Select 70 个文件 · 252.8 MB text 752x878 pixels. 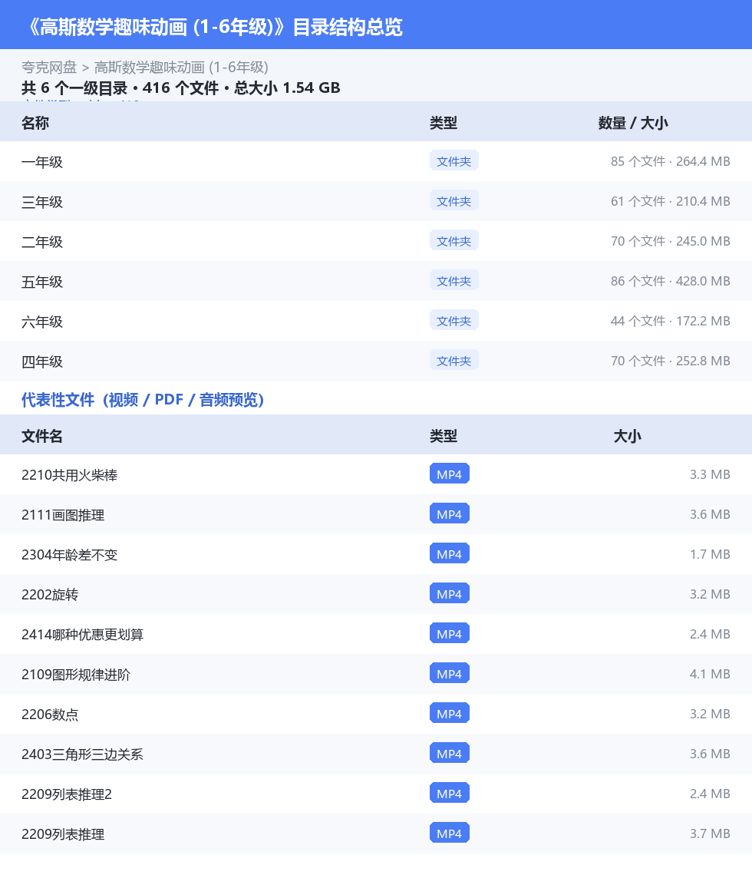pos(670,361)
